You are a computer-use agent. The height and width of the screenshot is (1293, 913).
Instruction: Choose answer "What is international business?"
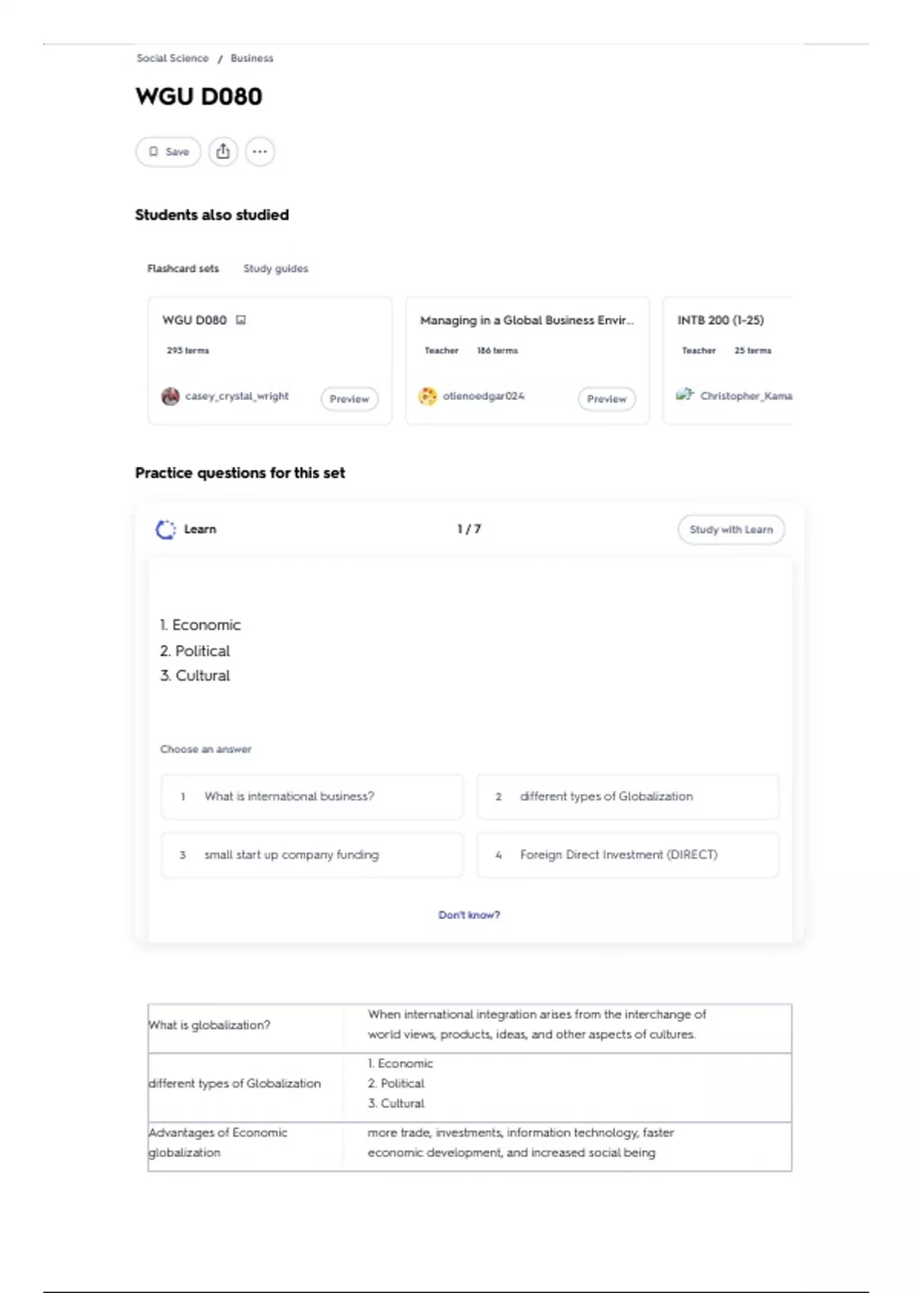point(312,796)
